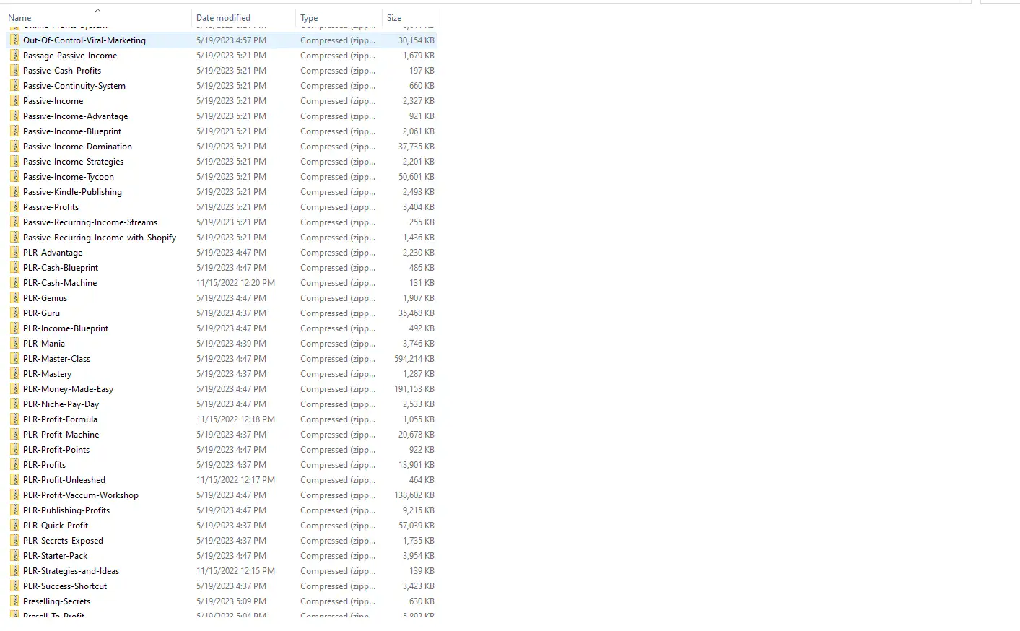Screen dimensions: 1020x631
Task: Click the sort arrow above Name column
Action: [x=97, y=10]
